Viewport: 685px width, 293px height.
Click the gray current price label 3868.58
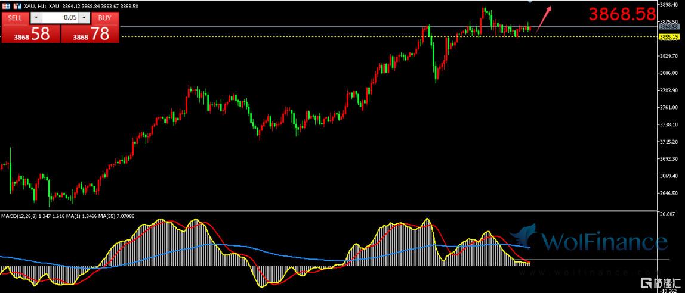[x=668, y=27]
